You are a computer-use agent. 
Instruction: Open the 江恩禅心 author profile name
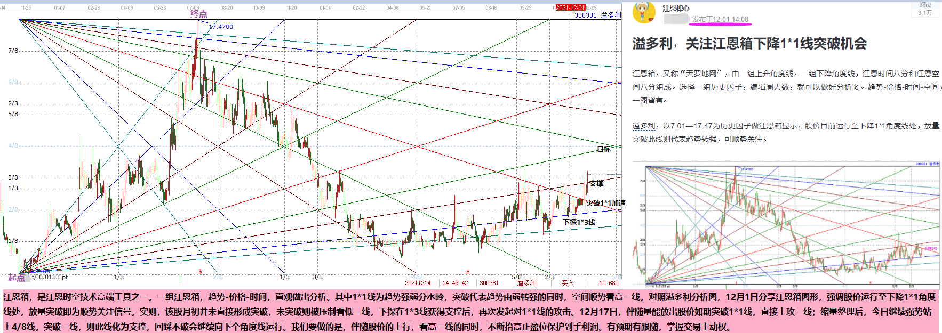[676, 8]
